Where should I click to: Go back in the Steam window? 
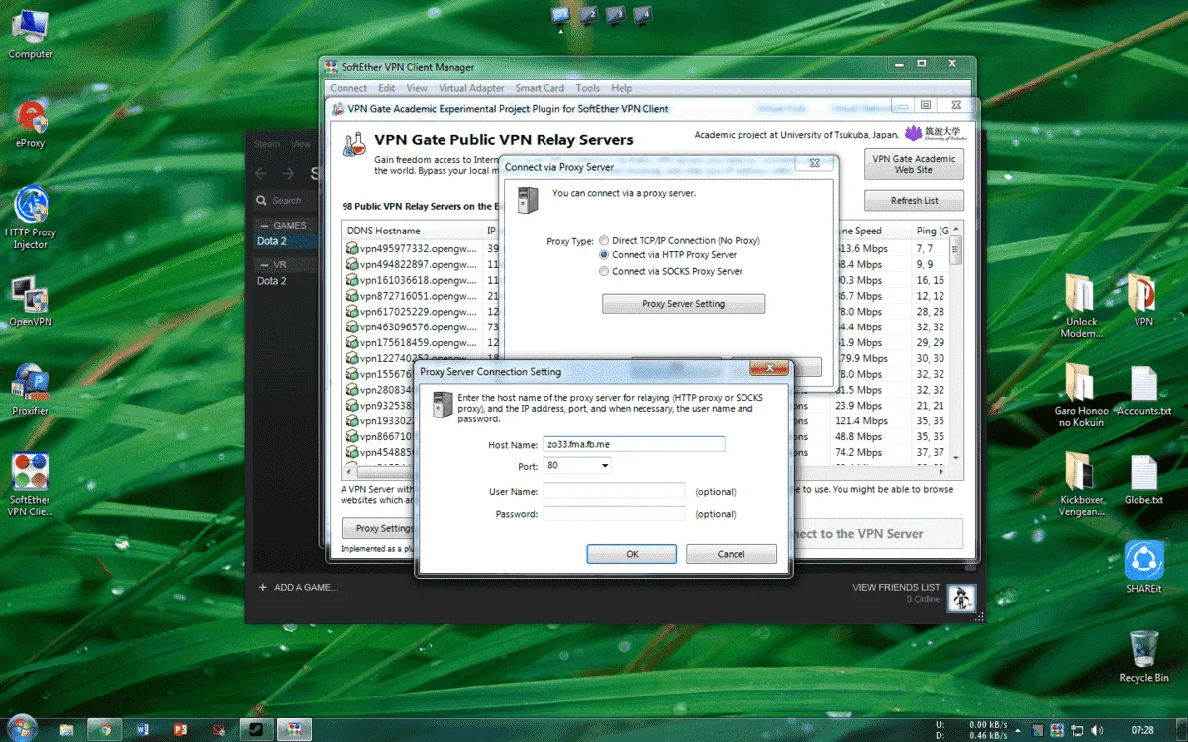[x=261, y=173]
